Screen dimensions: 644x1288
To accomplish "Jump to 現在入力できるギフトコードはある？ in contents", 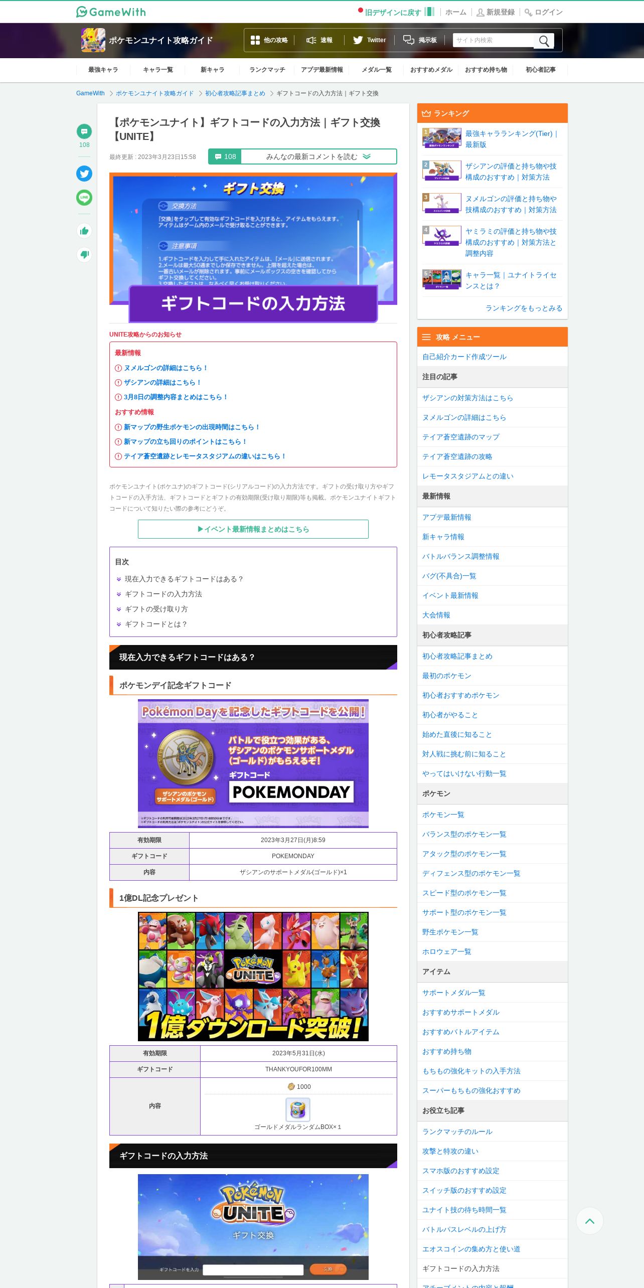I will pos(184,579).
